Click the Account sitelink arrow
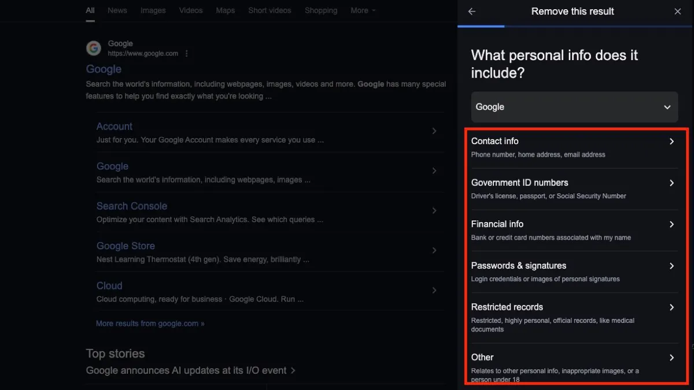The width and height of the screenshot is (694, 390). pyautogui.click(x=434, y=131)
